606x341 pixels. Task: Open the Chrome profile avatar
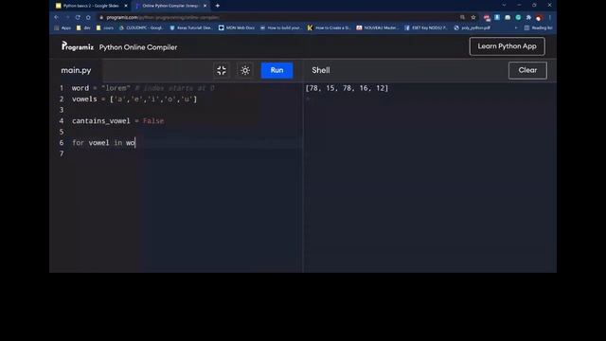pos(539,18)
